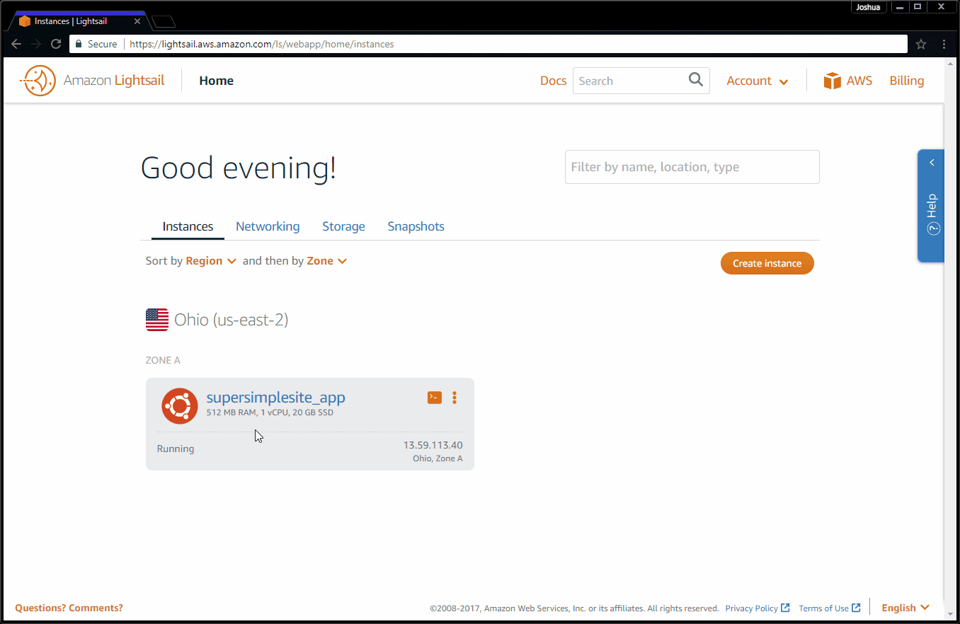Screen dimensions: 960x624
Task: Switch to the Networking tab
Action: [x=268, y=226]
